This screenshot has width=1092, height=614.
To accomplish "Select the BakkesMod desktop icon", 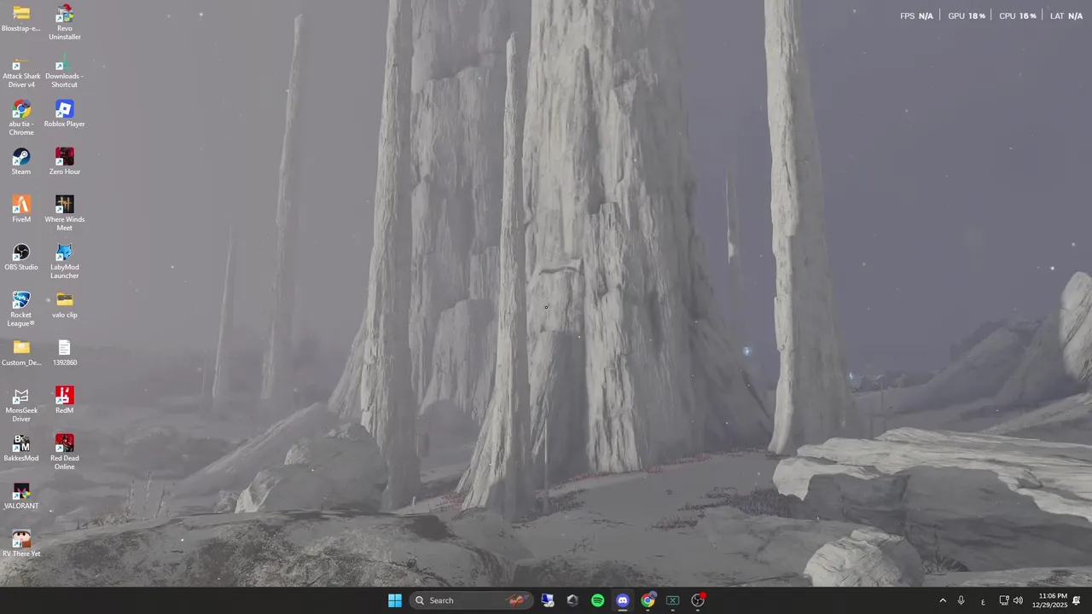I will point(21,449).
